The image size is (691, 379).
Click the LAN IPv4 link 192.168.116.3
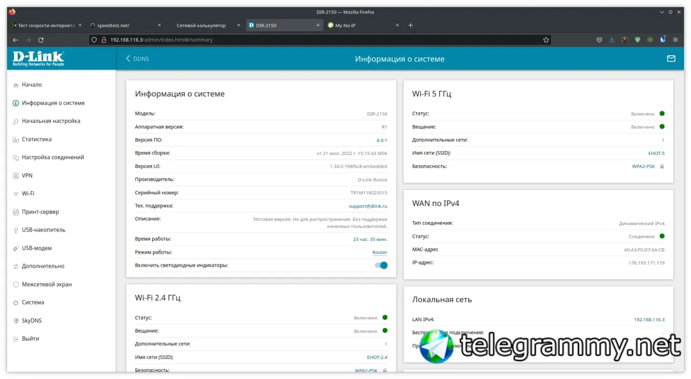pyautogui.click(x=649, y=320)
